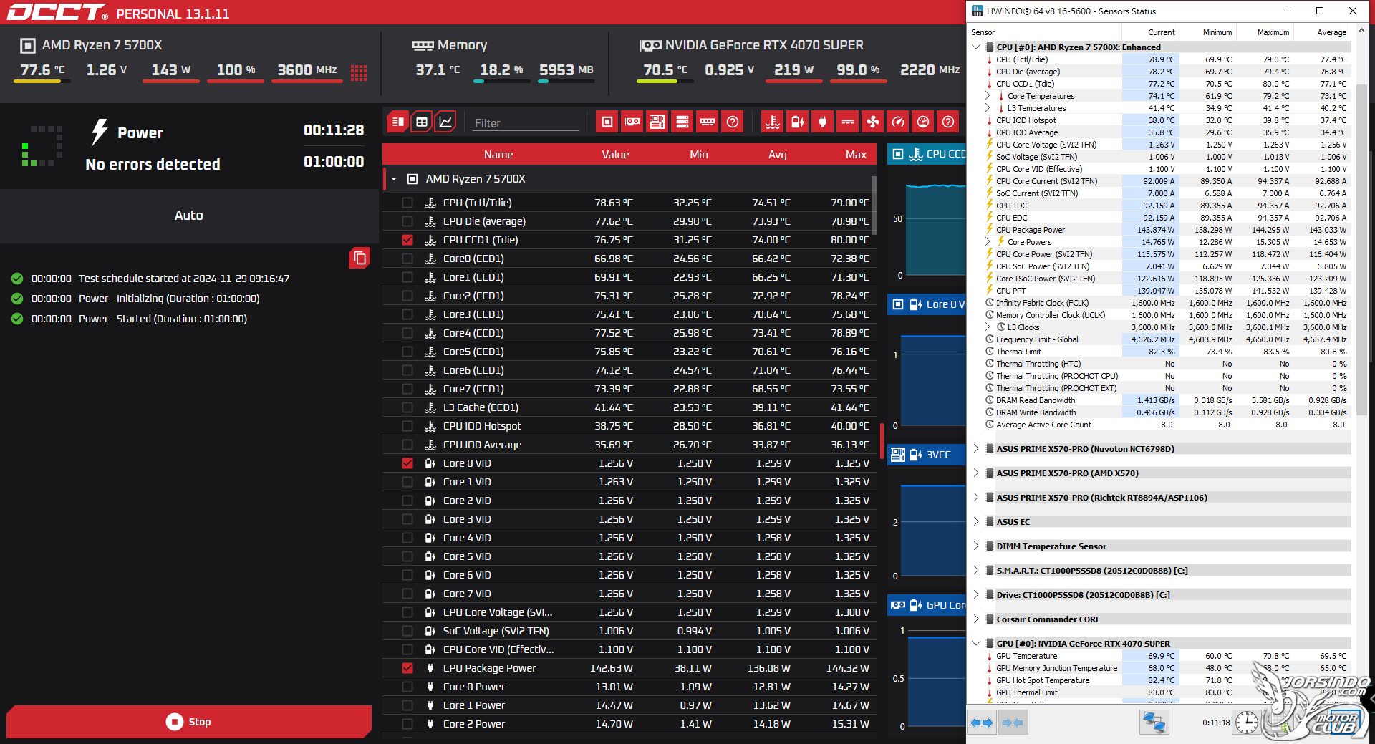Copy the OCCT test log

point(360,258)
